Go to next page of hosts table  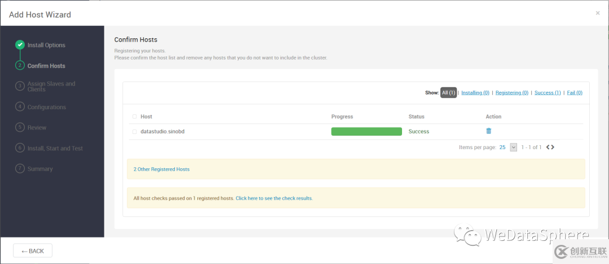point(553,147)
